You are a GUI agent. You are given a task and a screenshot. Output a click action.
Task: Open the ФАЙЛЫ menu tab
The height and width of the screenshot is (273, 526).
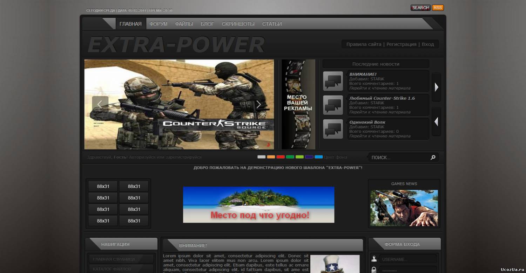pos(184,24)
